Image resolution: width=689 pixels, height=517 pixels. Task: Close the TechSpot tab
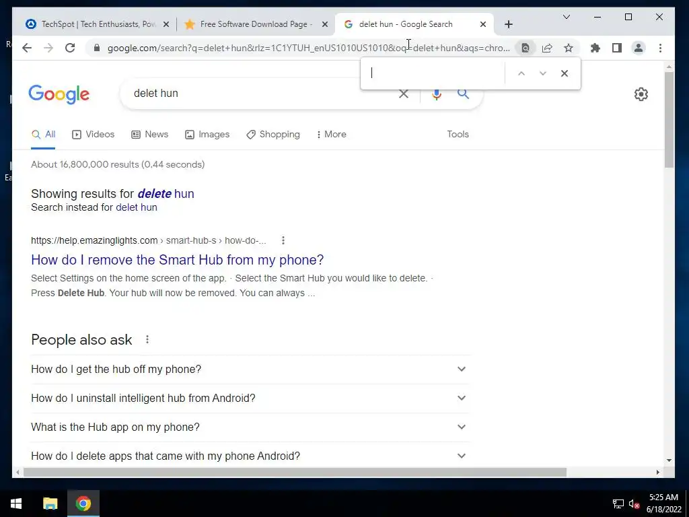[166, 24]
